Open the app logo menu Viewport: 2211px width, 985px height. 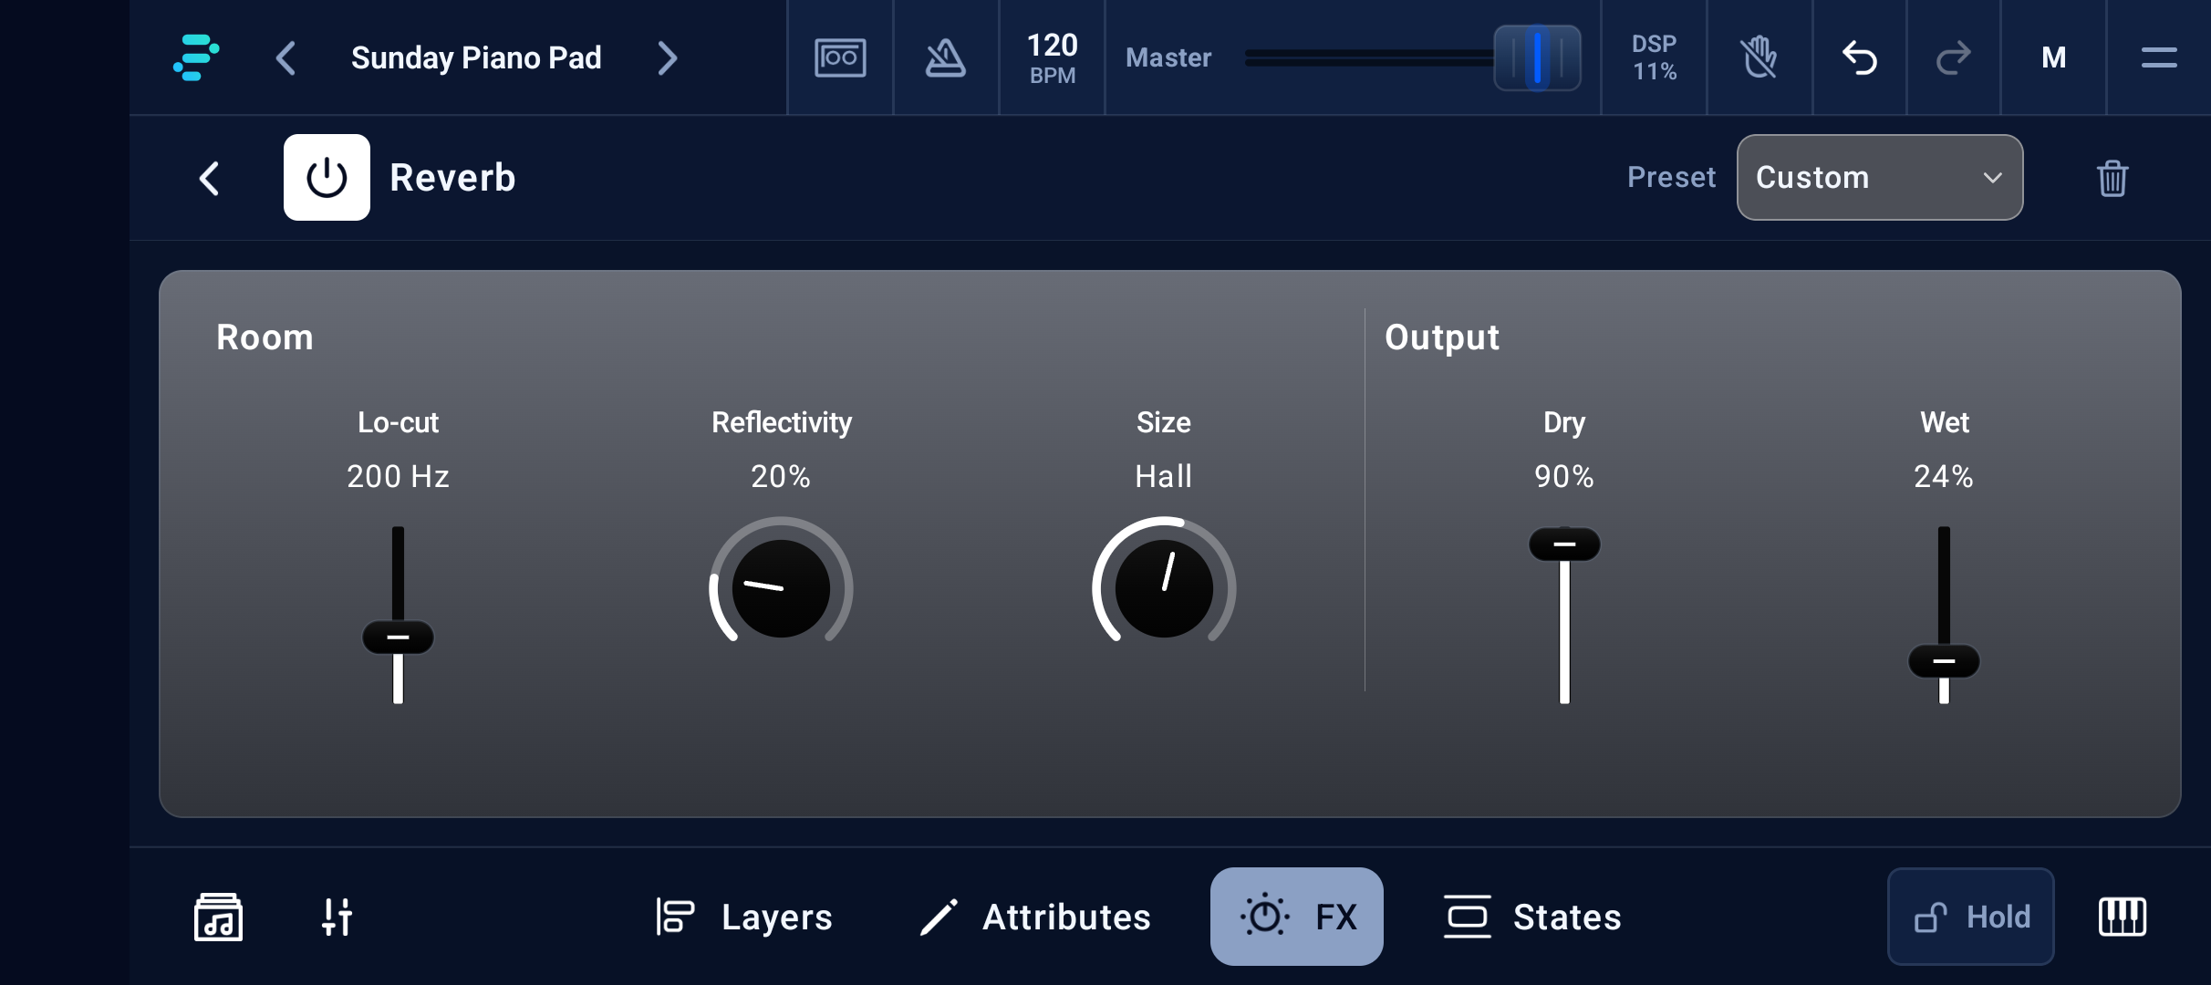(x=196, y=57)
